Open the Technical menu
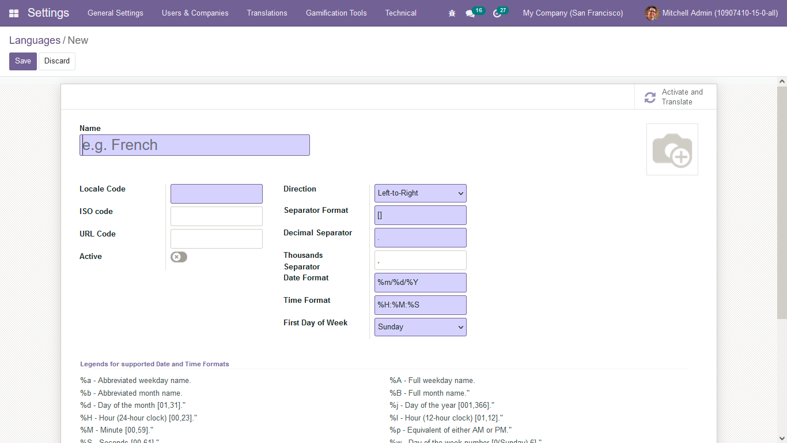Screen dimensions: 787x443 coord(400,13)
